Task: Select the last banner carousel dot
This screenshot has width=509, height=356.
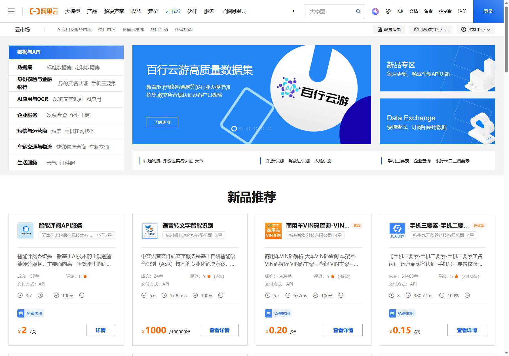Action: pos(269,128)
